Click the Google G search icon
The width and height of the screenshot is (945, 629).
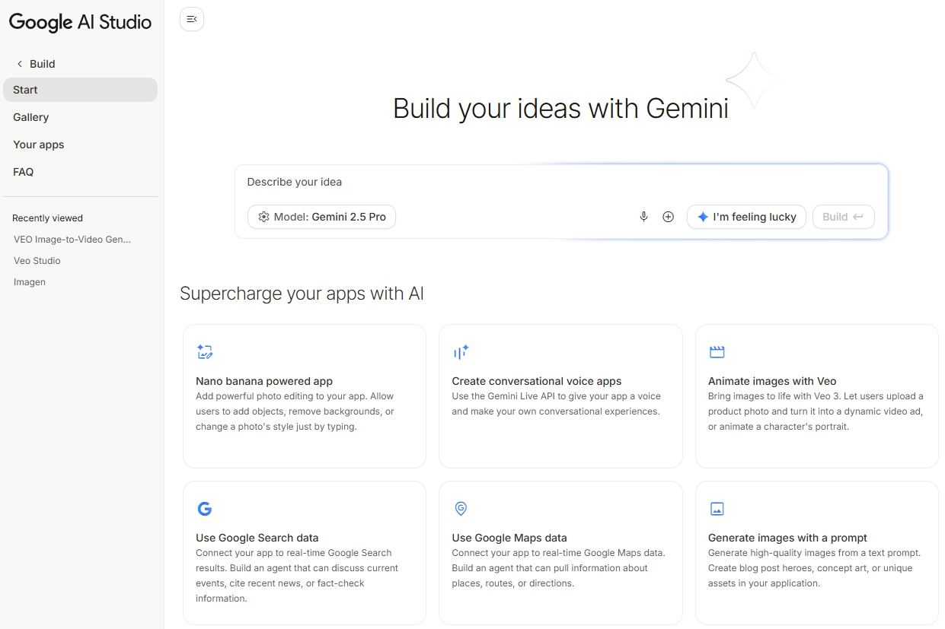(204, 509)
